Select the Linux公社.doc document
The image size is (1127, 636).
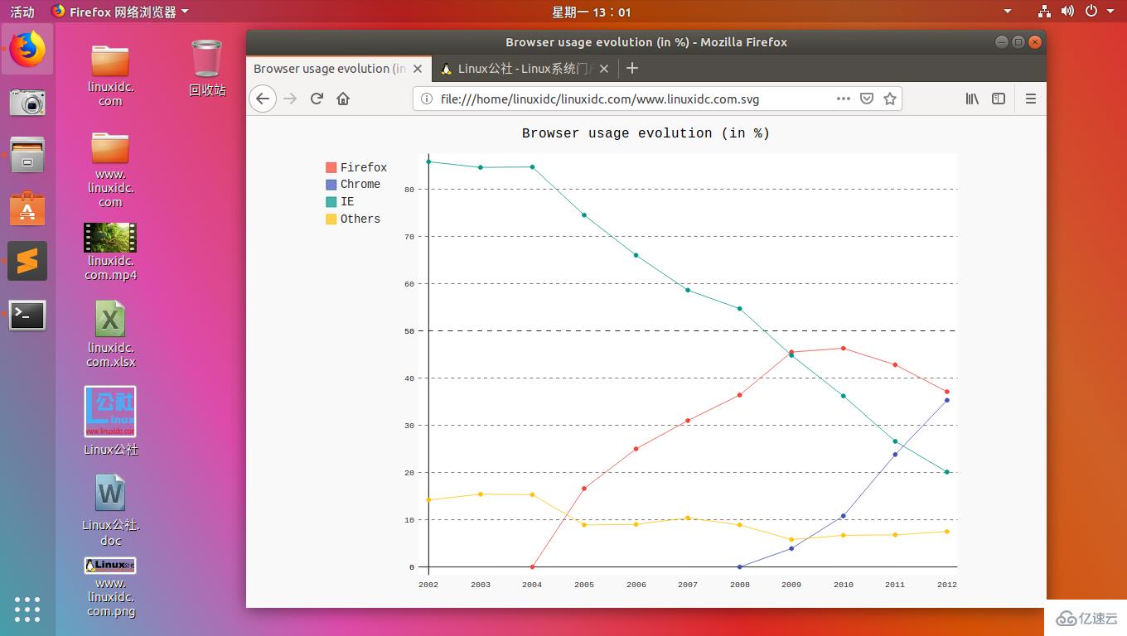[x=110, y=510]
